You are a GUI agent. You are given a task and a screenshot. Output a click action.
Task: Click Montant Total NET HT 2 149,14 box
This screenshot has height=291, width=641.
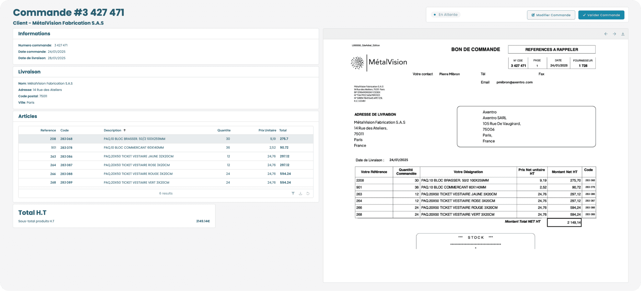564,222
